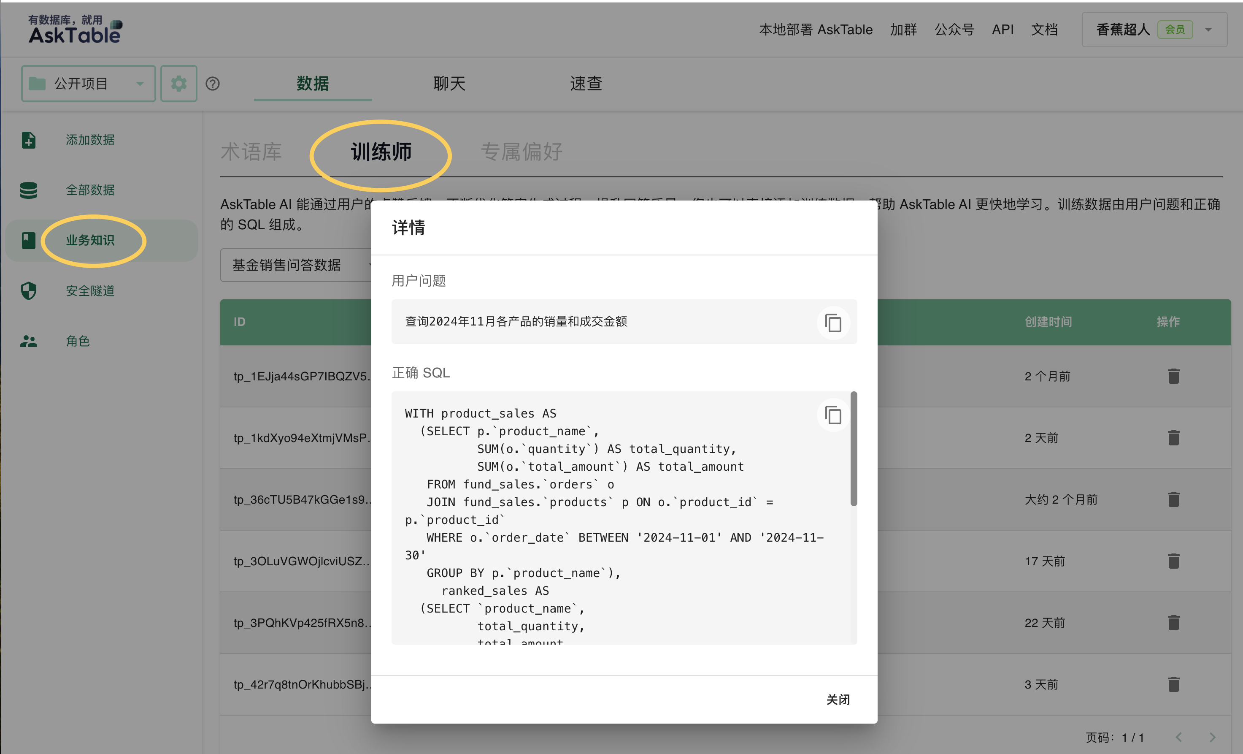
Task: Switch to the 专属偏好 tab
Action: point(521,152)
